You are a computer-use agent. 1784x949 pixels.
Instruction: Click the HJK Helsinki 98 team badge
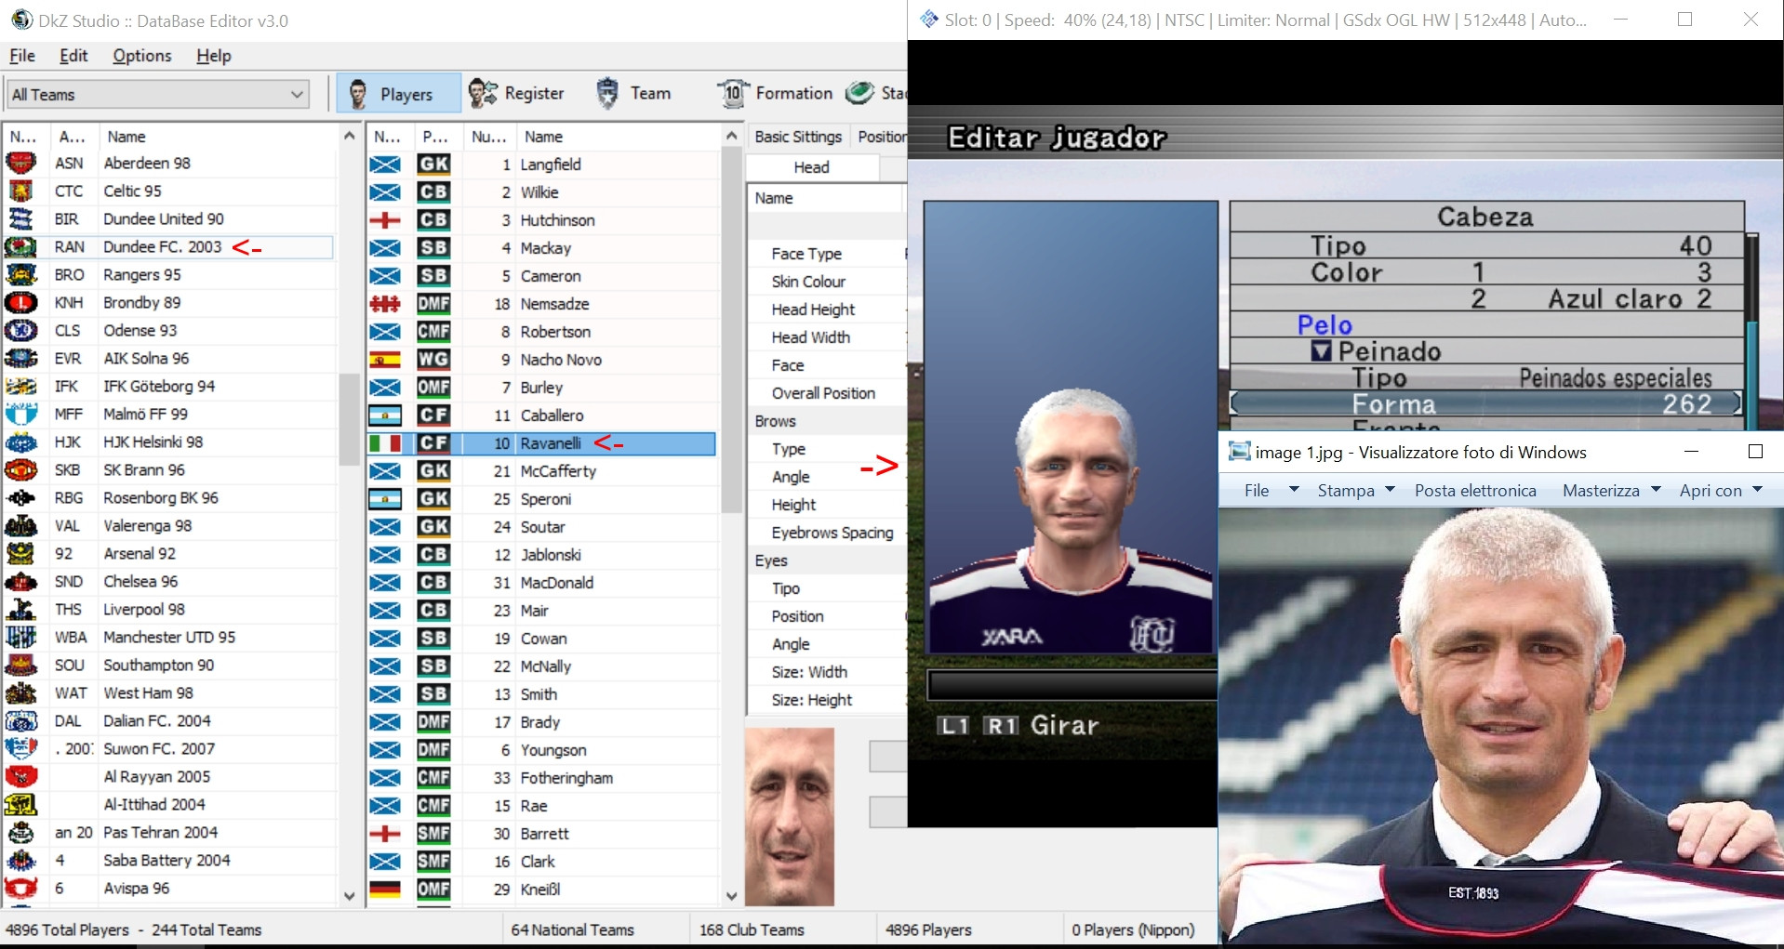20,442
